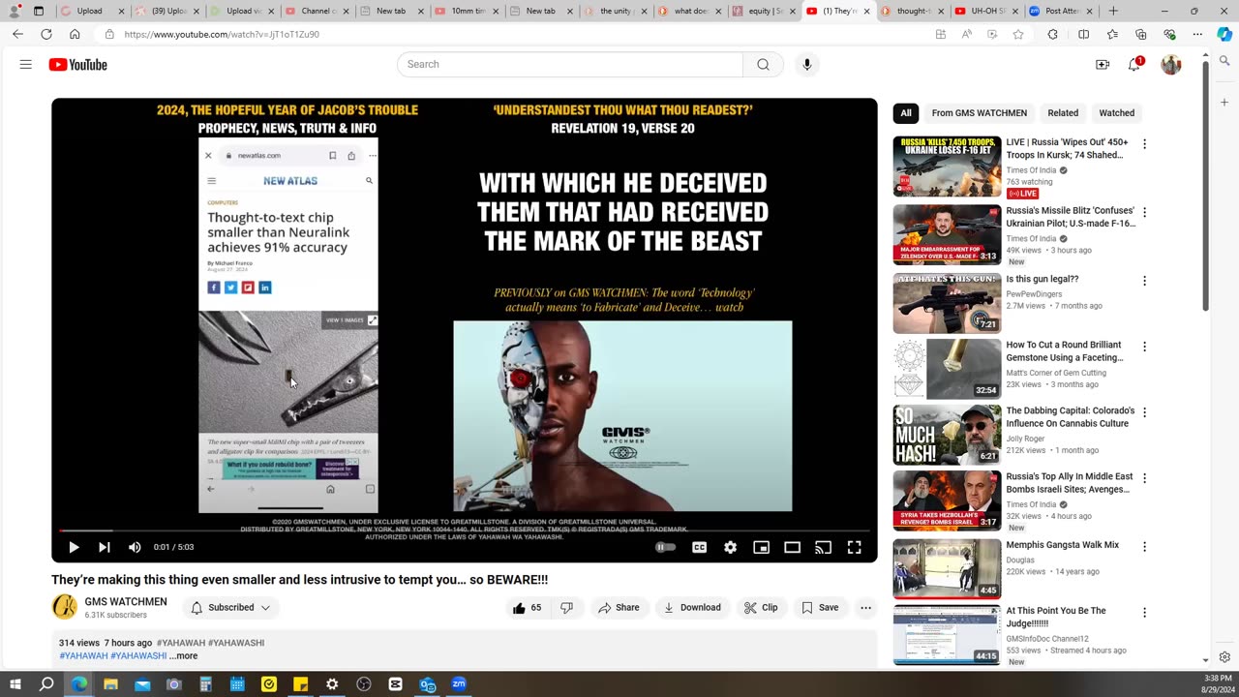
Task: Search with your voice microphone icon
Action: click(x=807, y=65)
